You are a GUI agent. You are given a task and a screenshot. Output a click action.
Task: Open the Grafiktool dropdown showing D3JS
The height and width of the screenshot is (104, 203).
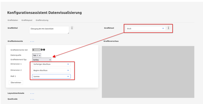pos(145,29)
